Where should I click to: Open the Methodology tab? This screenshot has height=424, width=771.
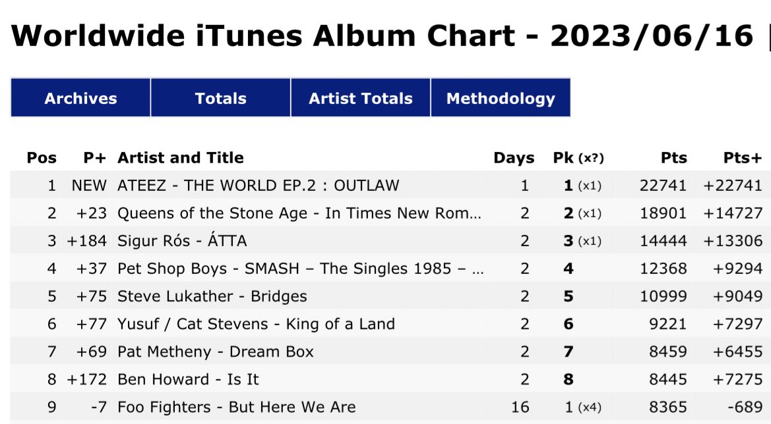[501, 97]
